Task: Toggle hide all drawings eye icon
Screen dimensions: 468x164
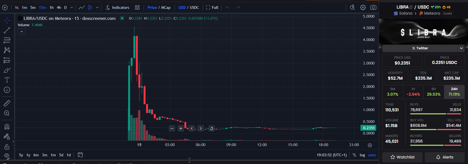Action: 7,156
